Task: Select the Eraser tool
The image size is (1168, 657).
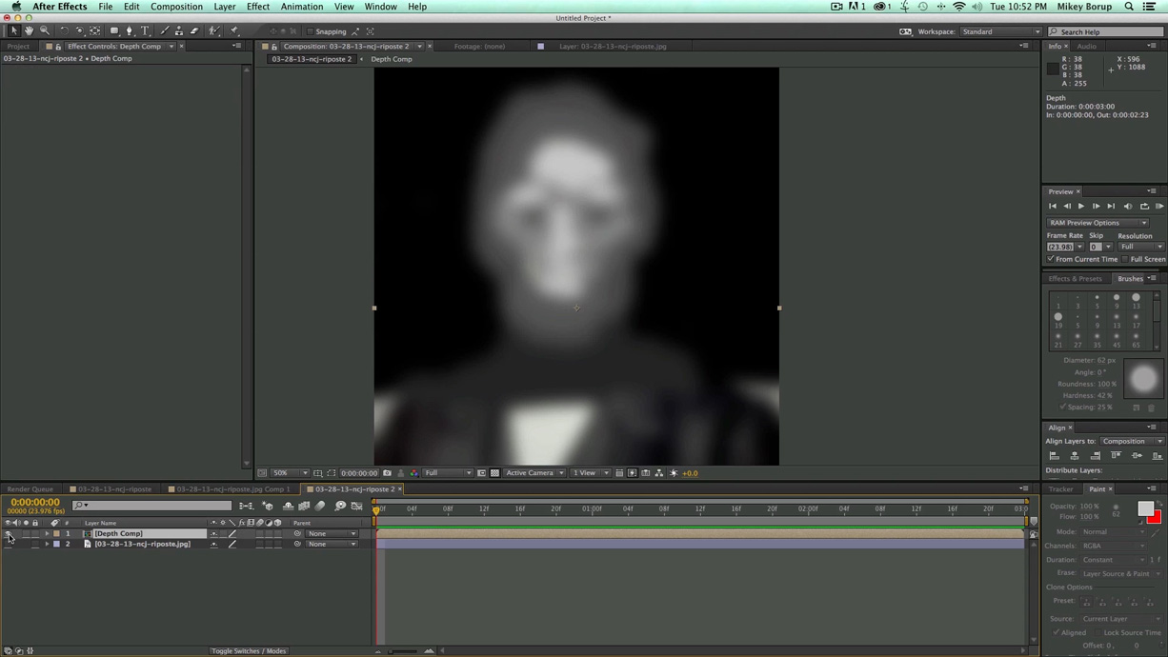Action: 193,31
